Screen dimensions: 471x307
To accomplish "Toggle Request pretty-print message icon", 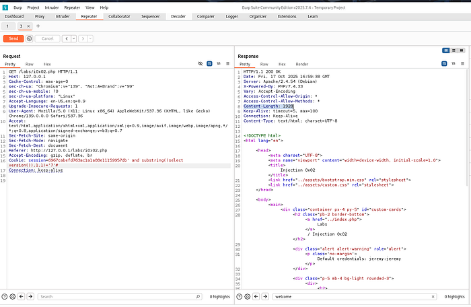I will [x=209, y=63].
